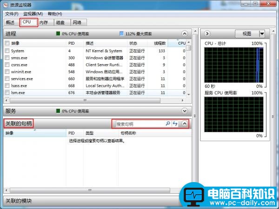
Task: Open the 视图 dropdown arrow
Action: 262,33
